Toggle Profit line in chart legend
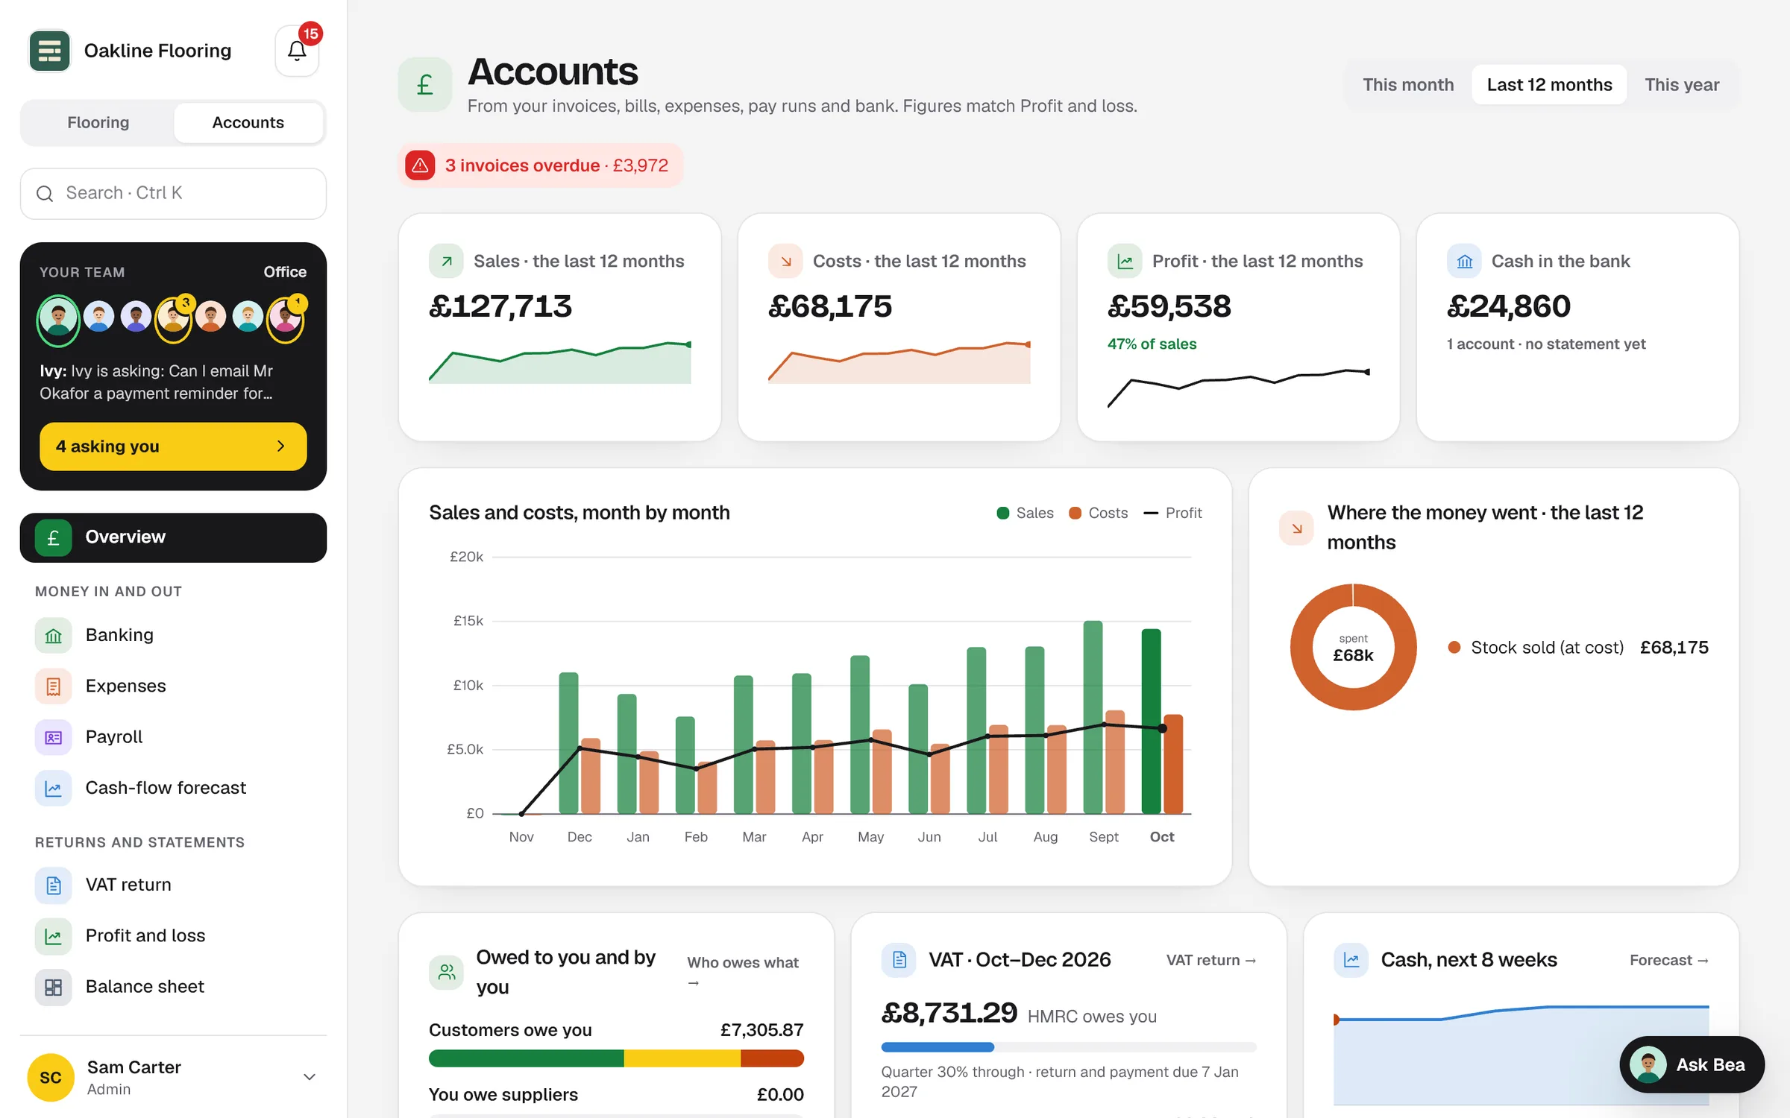1790x1118 pixels. (1172, 513)
